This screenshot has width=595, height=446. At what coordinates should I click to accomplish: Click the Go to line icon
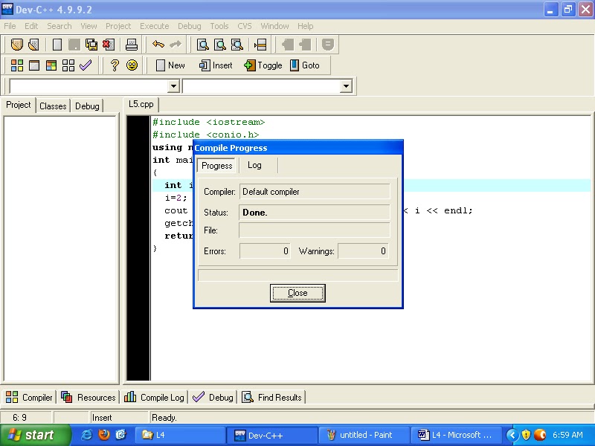[260, 45]
